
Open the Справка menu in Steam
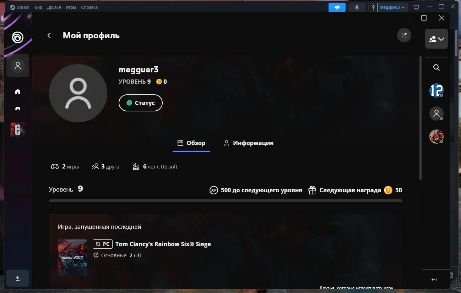pos(90,7)
